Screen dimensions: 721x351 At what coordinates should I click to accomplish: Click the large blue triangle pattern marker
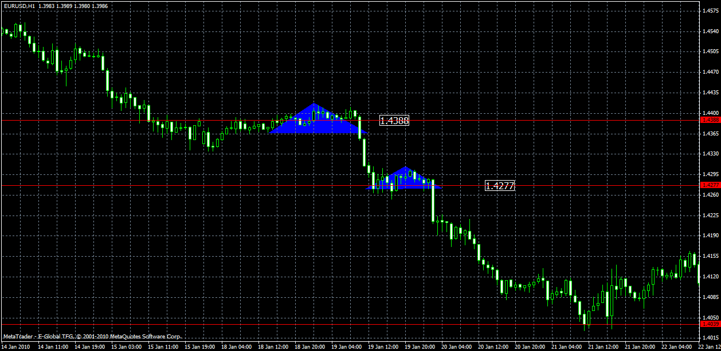312,123
